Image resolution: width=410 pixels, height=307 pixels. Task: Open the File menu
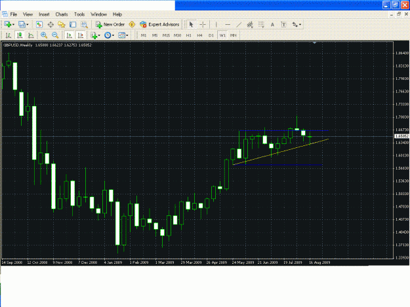coord(14,14)
